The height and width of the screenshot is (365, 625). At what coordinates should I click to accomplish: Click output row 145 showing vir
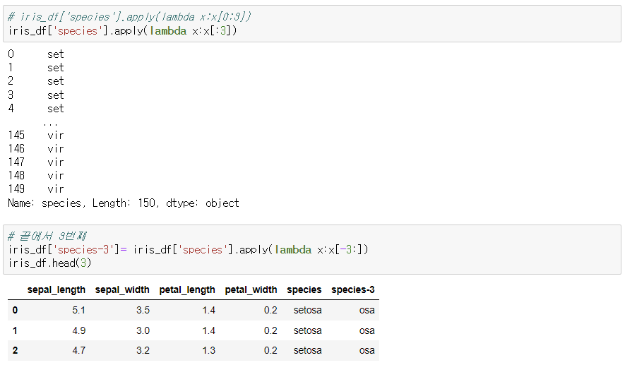coord(36,135)
